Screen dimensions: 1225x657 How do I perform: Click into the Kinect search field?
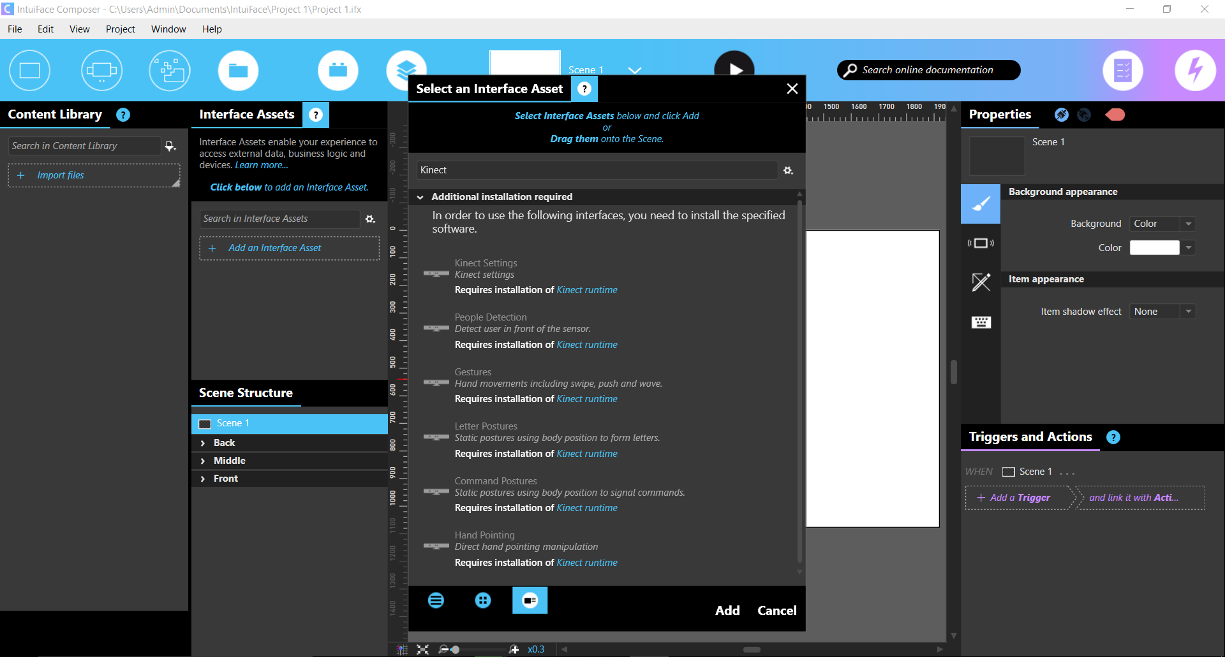click(x=597, y=170)
